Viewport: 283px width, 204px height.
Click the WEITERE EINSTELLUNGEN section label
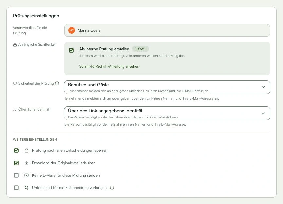35,140
